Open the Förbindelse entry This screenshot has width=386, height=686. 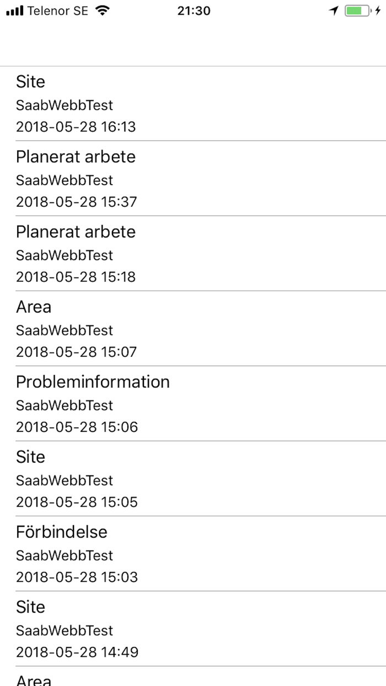(x=193, y=554)
